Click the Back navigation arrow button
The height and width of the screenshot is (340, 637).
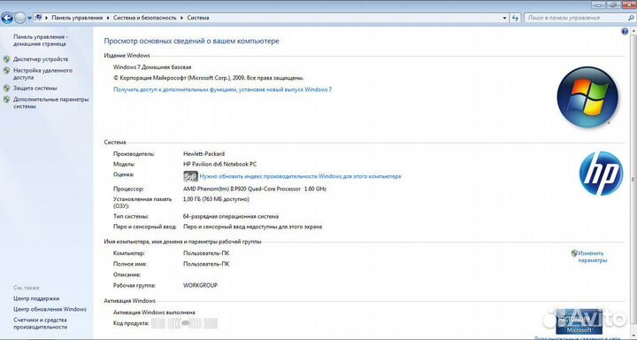pos(7,18)
